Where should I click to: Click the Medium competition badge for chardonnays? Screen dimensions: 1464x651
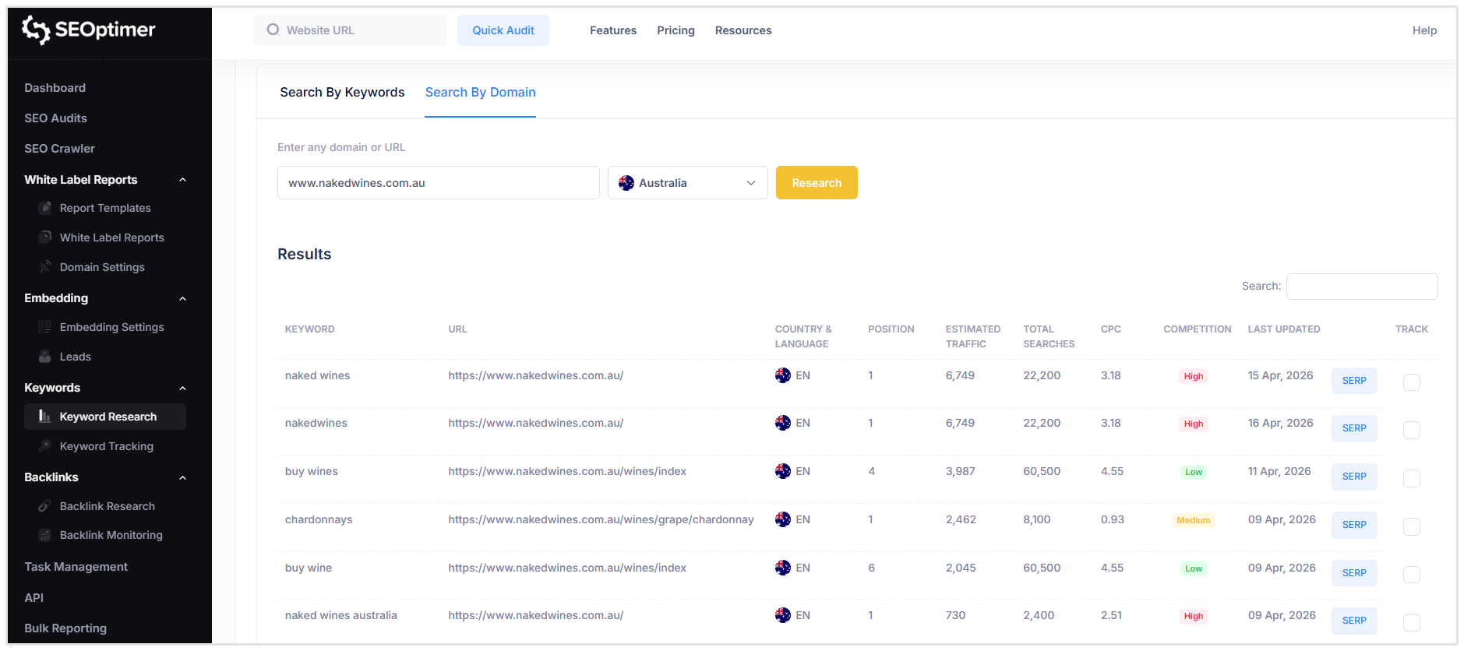(x=1194, y=520)
